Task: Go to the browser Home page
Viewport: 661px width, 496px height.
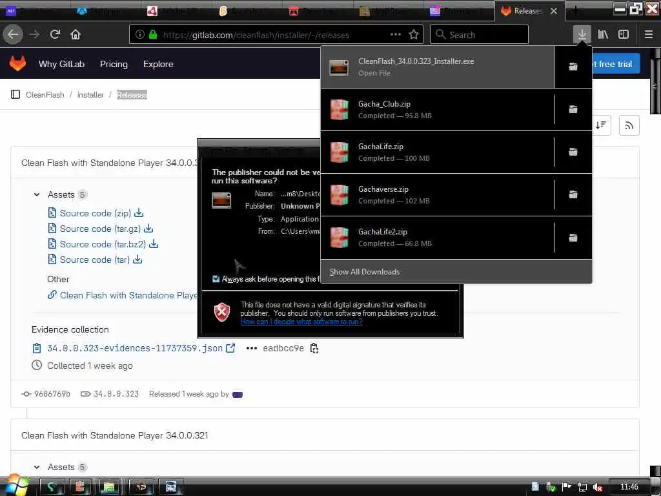Action: tap(76, 34)
